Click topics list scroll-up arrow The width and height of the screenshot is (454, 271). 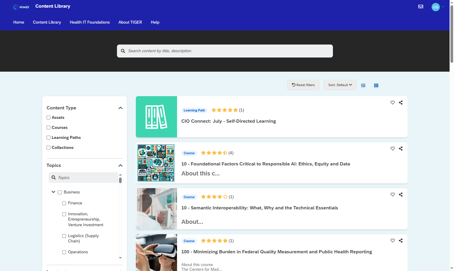120,175
